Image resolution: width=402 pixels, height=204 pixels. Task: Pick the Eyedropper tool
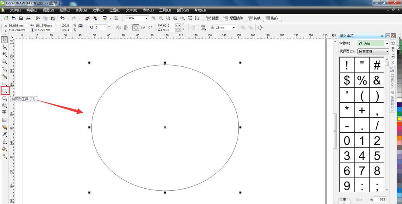[4, 134]
